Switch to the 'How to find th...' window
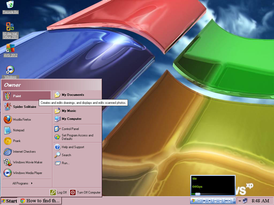This screenshot has width=274, height=205. [40, 200]
